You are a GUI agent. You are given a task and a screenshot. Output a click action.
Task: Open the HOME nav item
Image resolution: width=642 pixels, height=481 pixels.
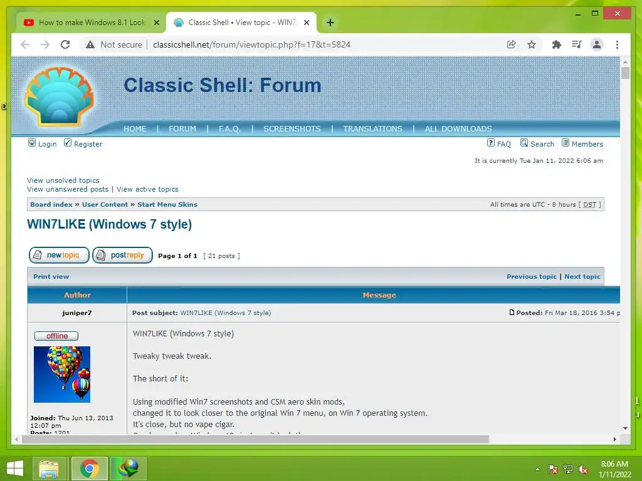(135, 129)
